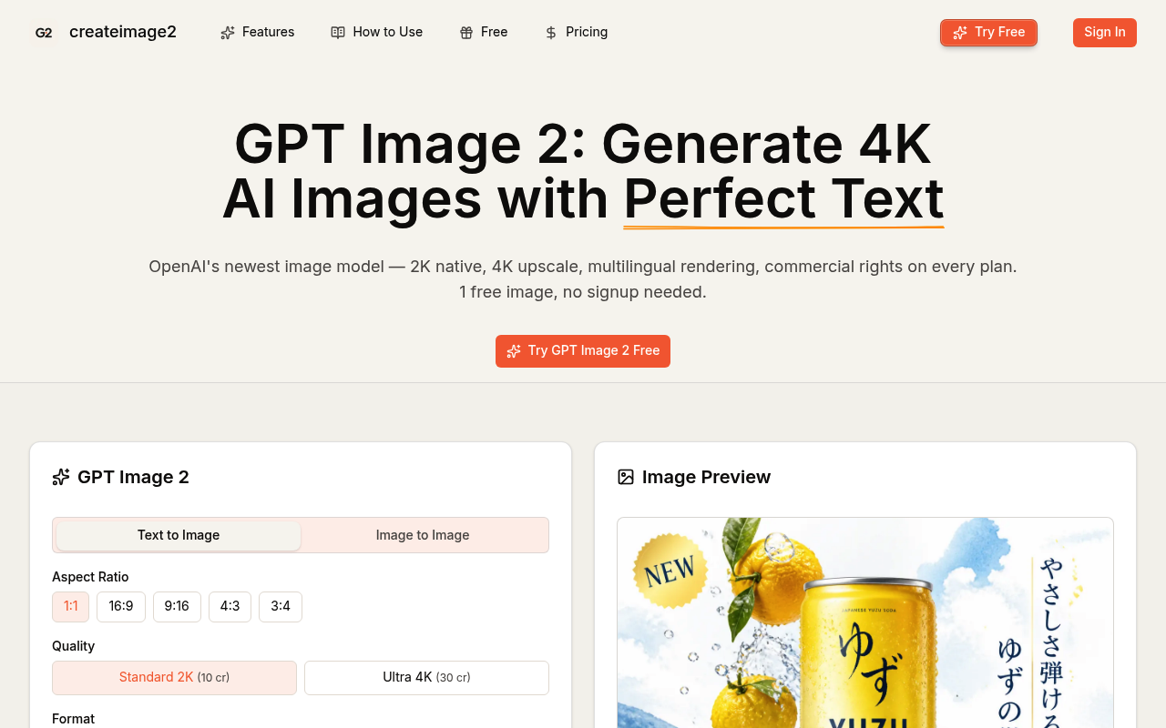Click the '1 free image, no signup needed.' text

click(x=583, y=292)
